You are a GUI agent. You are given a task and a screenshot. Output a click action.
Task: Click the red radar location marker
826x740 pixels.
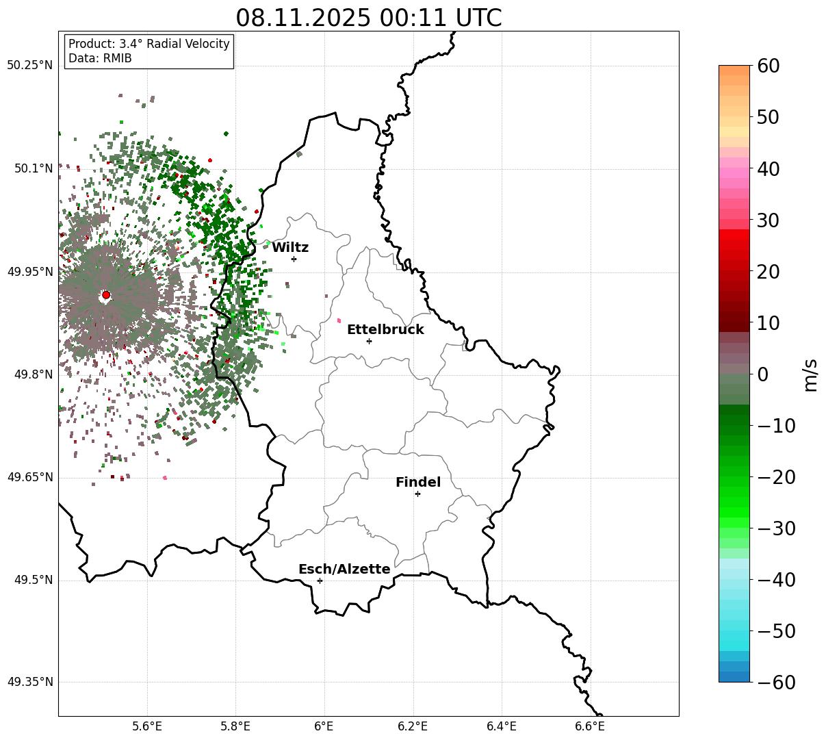(x=106, y=295)
